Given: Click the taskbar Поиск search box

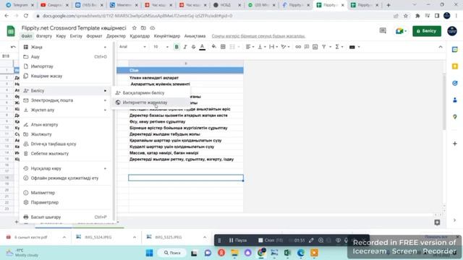Looking at the screenshot, I should pos(172,253).
